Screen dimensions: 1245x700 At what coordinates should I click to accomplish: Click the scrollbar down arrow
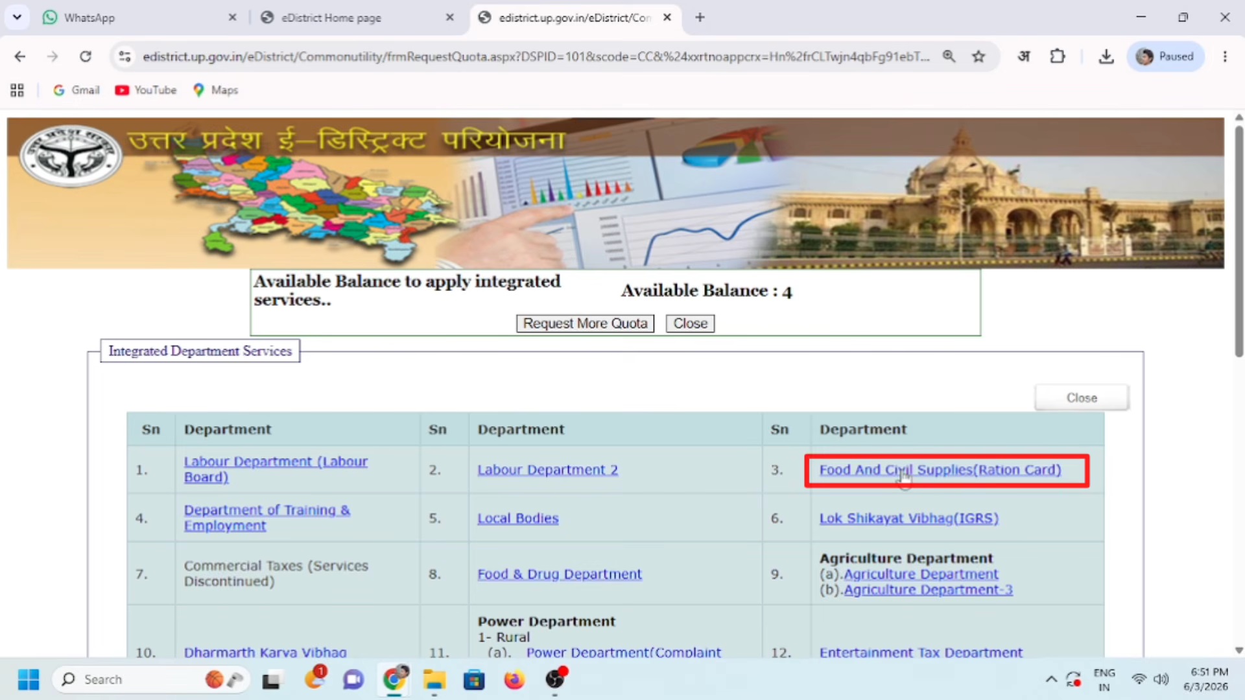[x=1239, y=650]
